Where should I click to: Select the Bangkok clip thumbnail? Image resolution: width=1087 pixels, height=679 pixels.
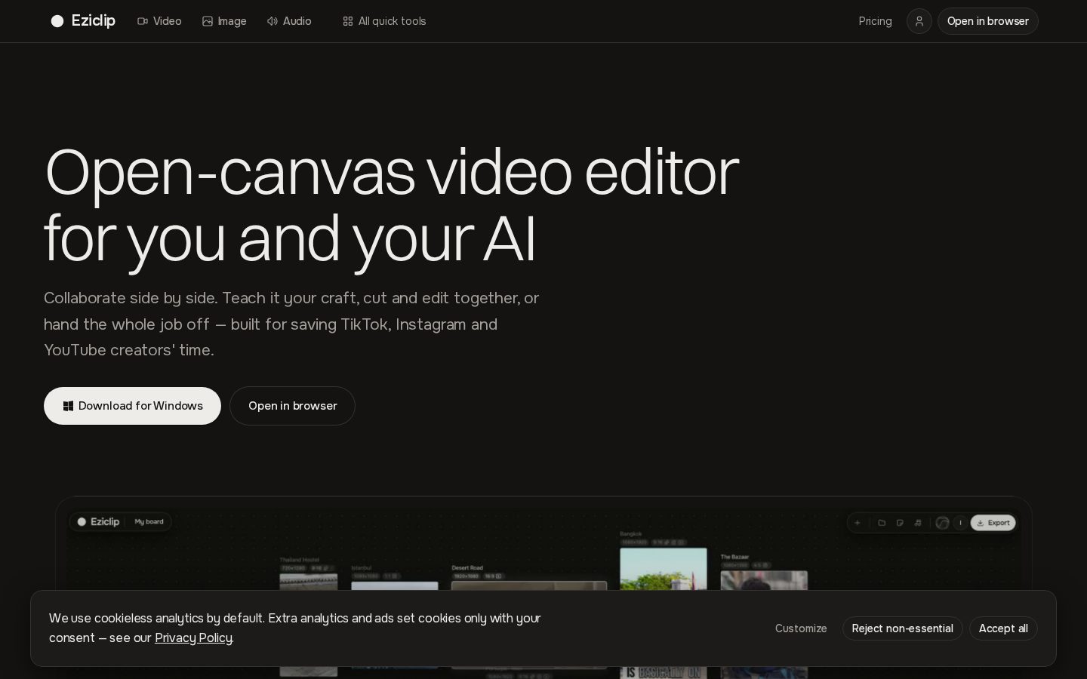(x=663, y=569)
